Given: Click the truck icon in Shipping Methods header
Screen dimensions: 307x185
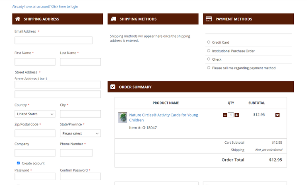Looking at the screenshot, I should pyautogui.click(x=113, y=19).
